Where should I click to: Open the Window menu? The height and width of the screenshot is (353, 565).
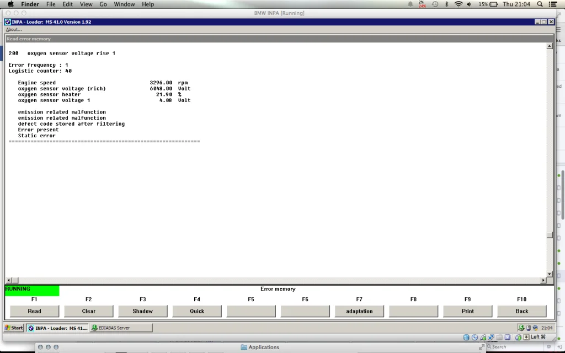point(124,4)
